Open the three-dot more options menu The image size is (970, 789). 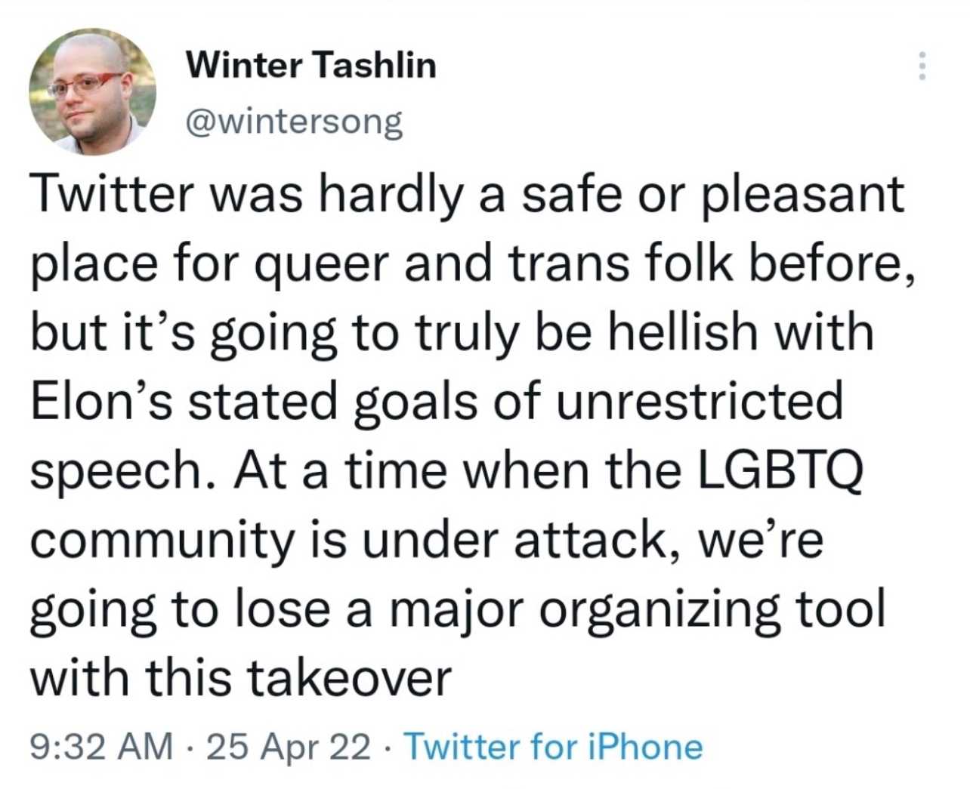pyautogui.click(x=921, y=66)
